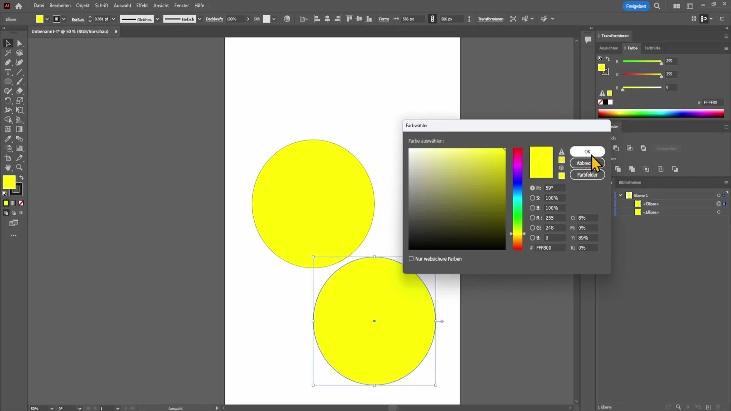Screen dimensions: 731x411
Task: Select the Eraser tool
Action: click(20, 91)
